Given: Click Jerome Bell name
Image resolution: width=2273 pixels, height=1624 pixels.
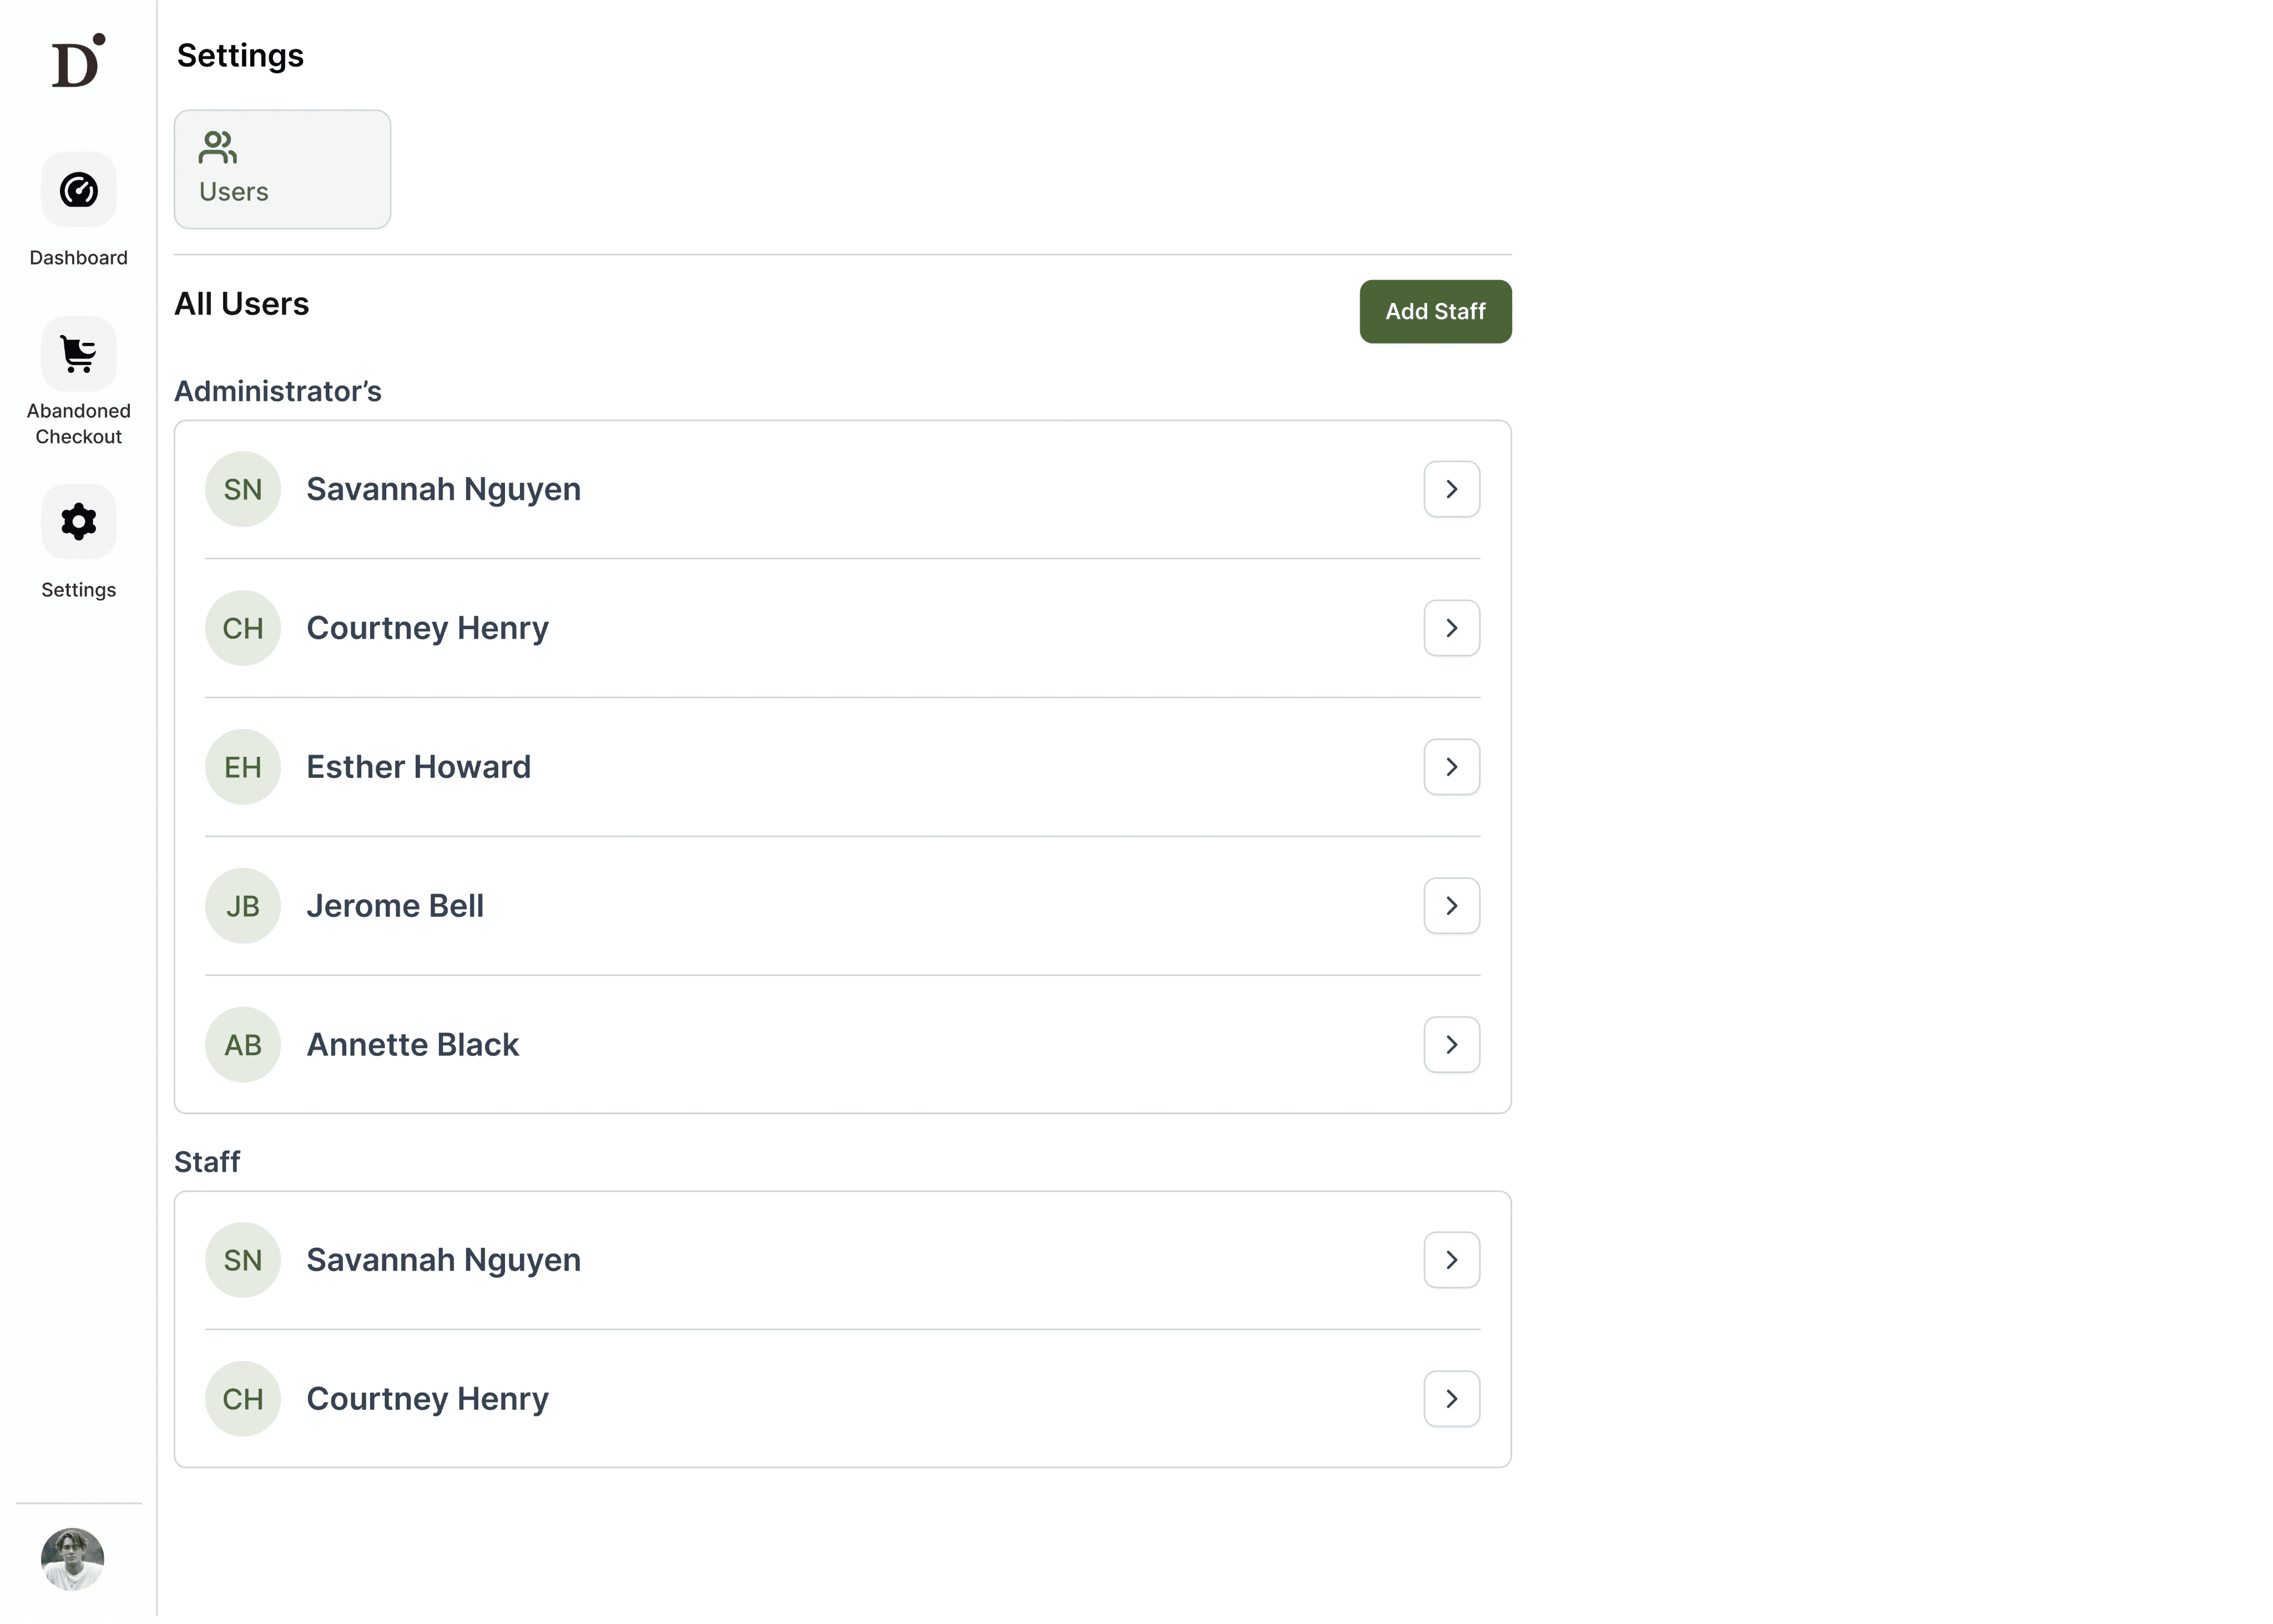Looking at the screenshot, I should pyautogui.click(x=395, y=907).
